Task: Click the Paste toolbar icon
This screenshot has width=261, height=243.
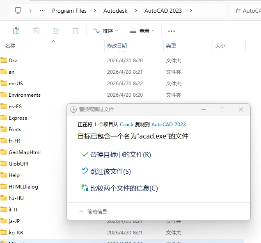Action: [x=16, y=31]
